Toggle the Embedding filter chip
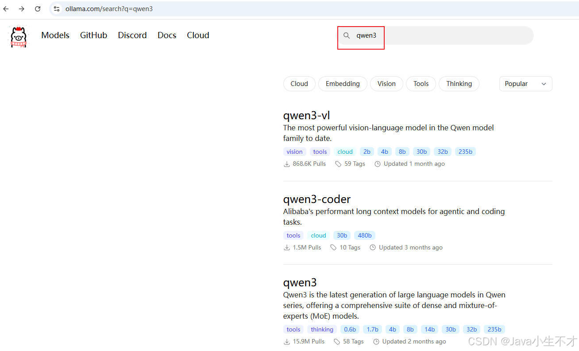The width and height of the screenshot is (579, 351). [343, 84]
